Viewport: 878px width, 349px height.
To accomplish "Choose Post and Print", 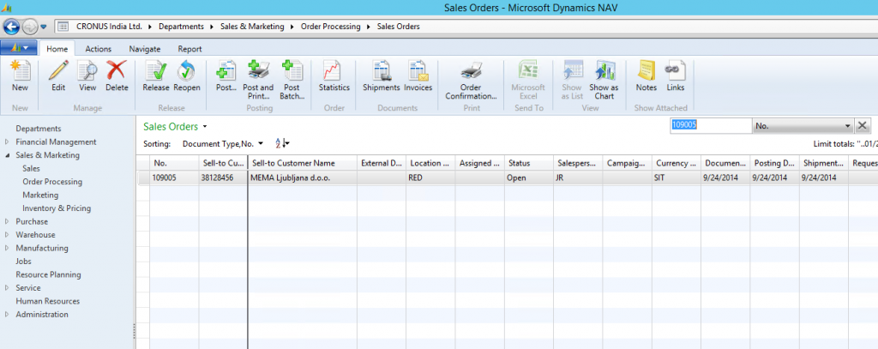I will [x=258, y=81].
